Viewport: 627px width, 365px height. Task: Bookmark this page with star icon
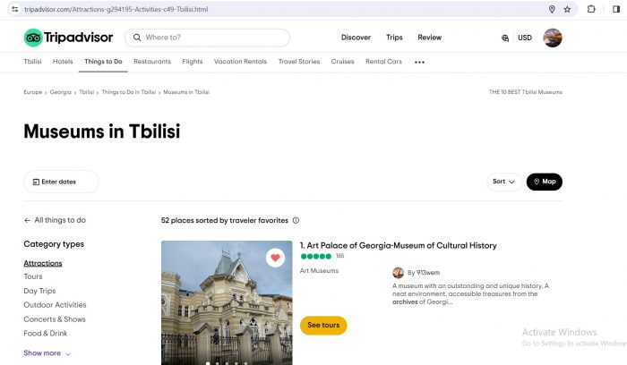[x=567, y=9]
